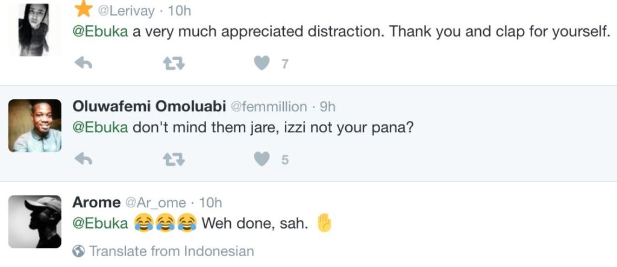Open @Ebuka mention in Arome's tweet

pyautogui.click(x=100, y=224)
